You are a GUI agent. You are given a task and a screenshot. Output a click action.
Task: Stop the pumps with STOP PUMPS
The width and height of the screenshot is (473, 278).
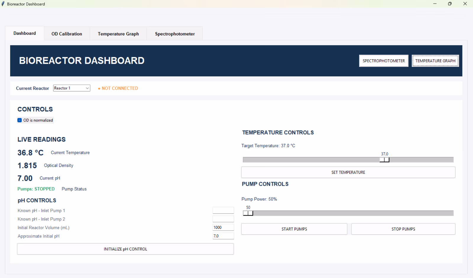point(403,229)
